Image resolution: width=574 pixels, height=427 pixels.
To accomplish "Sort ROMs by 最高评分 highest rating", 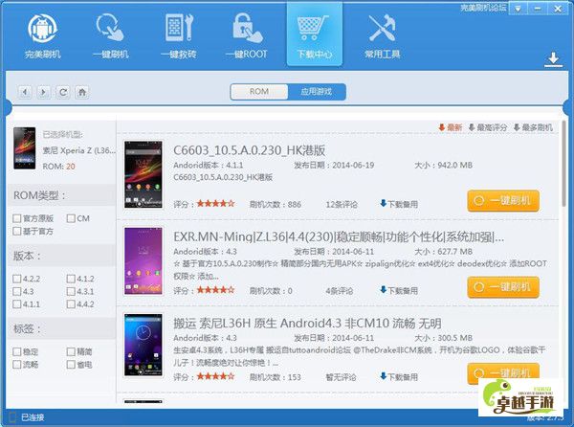I will coord(488,127).
